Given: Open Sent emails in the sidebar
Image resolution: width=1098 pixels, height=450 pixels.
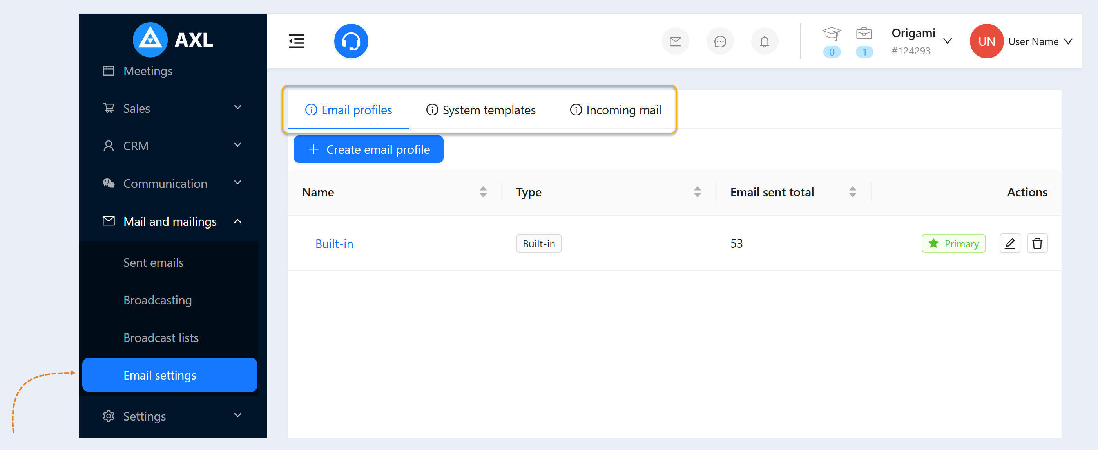Looking at the screenshot, I should pyautogui.click(x=170, y=263).
